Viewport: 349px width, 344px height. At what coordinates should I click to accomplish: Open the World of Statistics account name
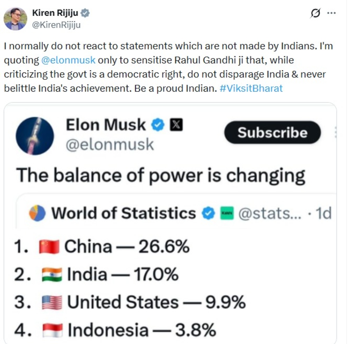[124, 213]
